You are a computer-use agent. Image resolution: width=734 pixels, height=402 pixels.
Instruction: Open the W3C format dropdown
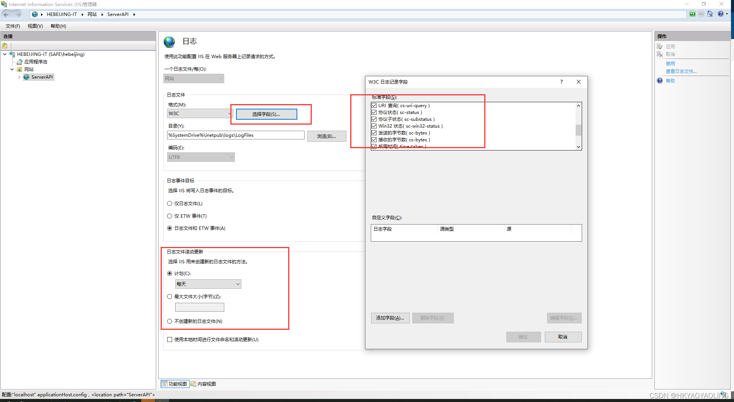click(x=199, y=114)
